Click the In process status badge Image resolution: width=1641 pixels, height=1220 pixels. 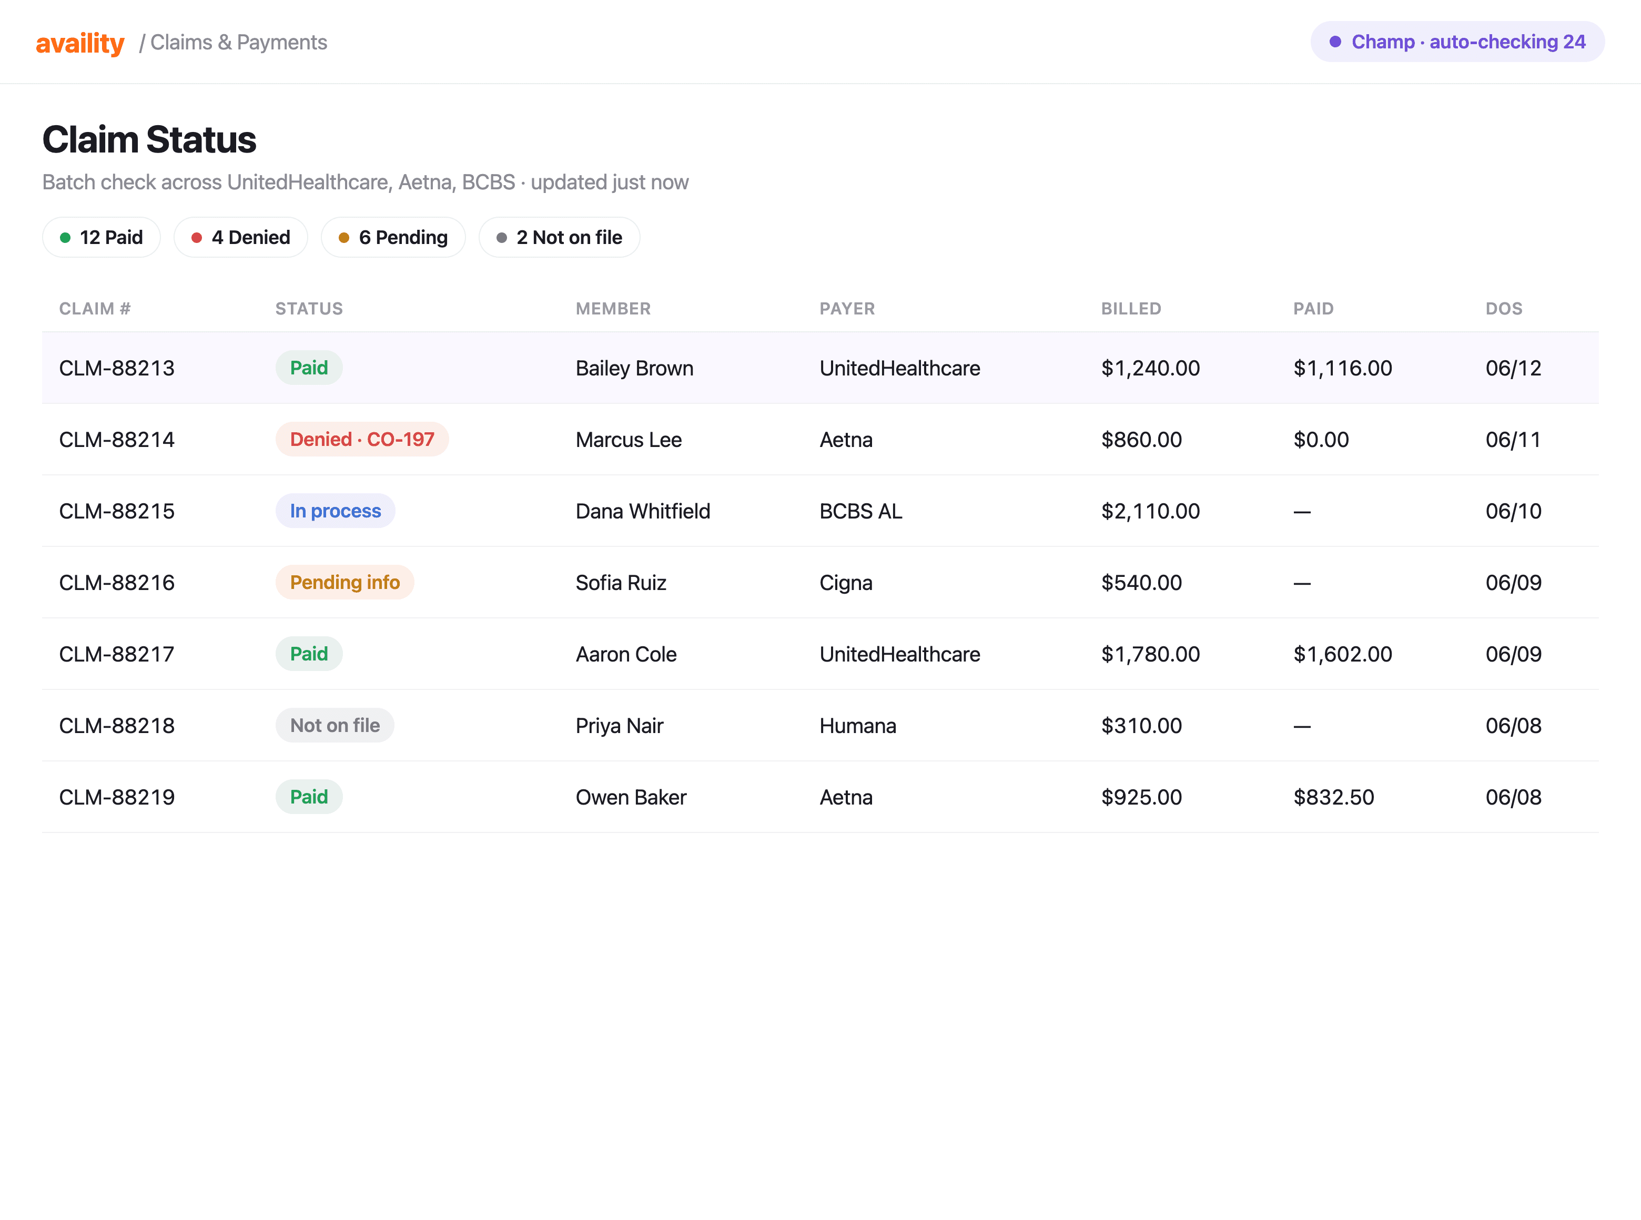pos(335,511)
